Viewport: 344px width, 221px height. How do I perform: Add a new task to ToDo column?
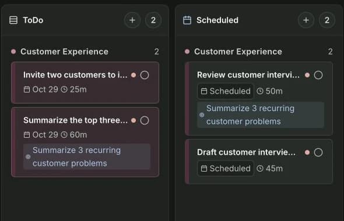pos(132,20)
